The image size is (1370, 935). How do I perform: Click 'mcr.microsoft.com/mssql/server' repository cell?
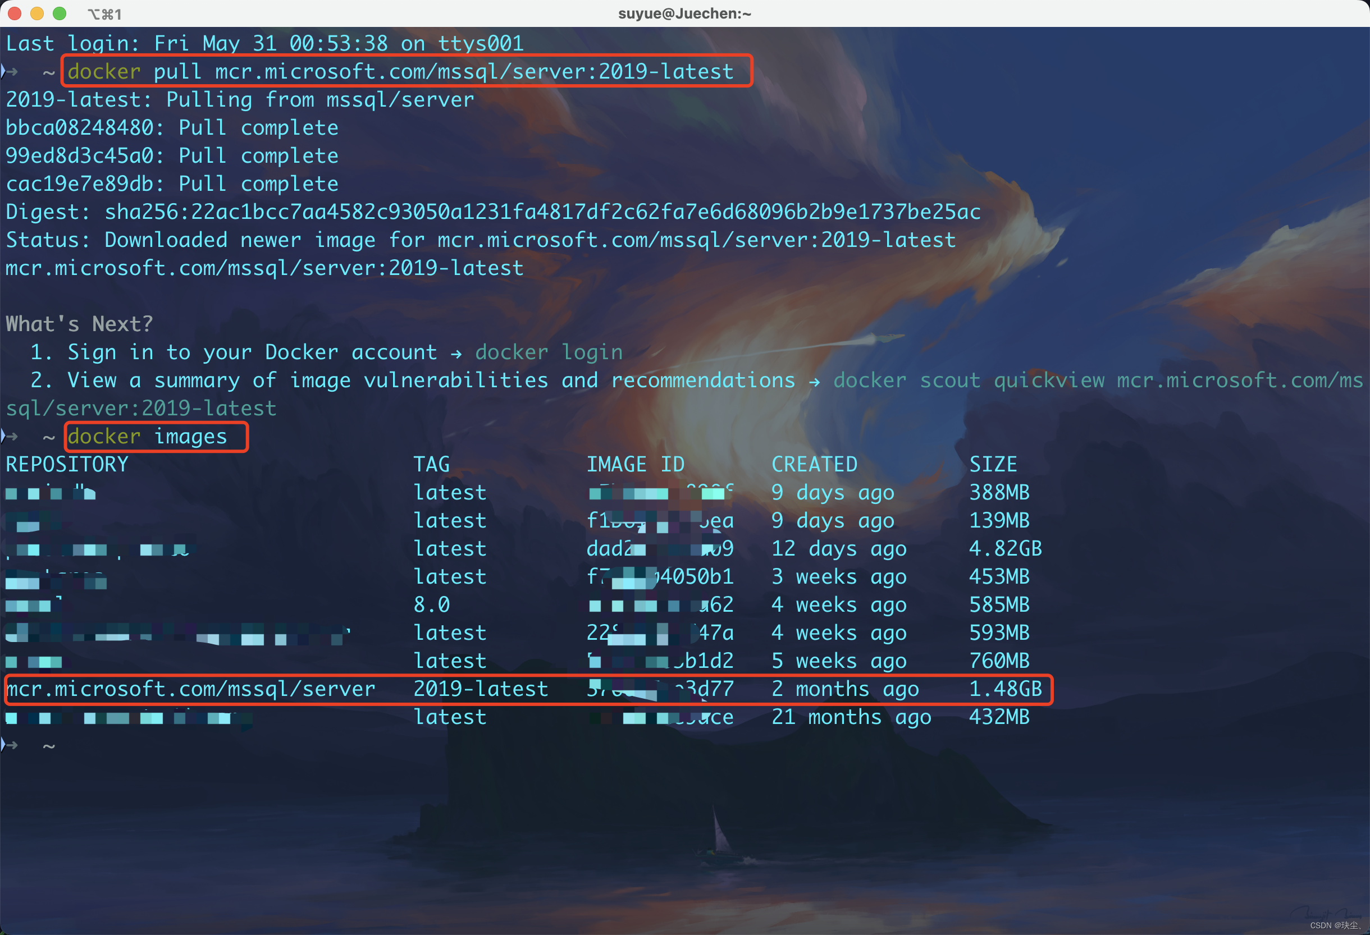[190, 689]
